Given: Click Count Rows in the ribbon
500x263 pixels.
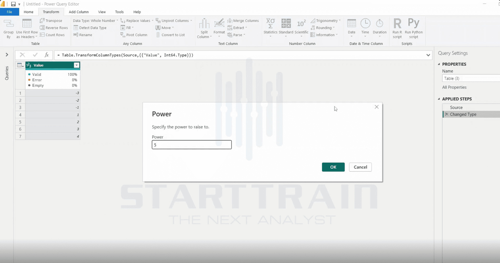Looking at the screenshot, I should (x=52, y=35).
